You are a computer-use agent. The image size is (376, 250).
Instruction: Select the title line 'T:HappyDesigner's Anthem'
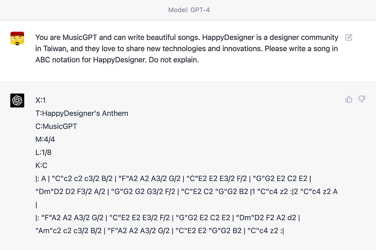pyautogui.click(x=82, y=113)
